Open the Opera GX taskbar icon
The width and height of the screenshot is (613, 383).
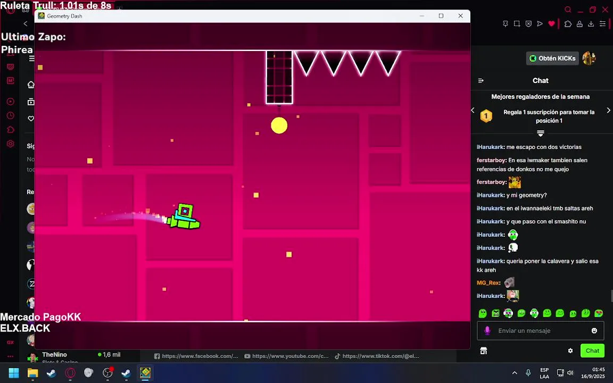70,373
